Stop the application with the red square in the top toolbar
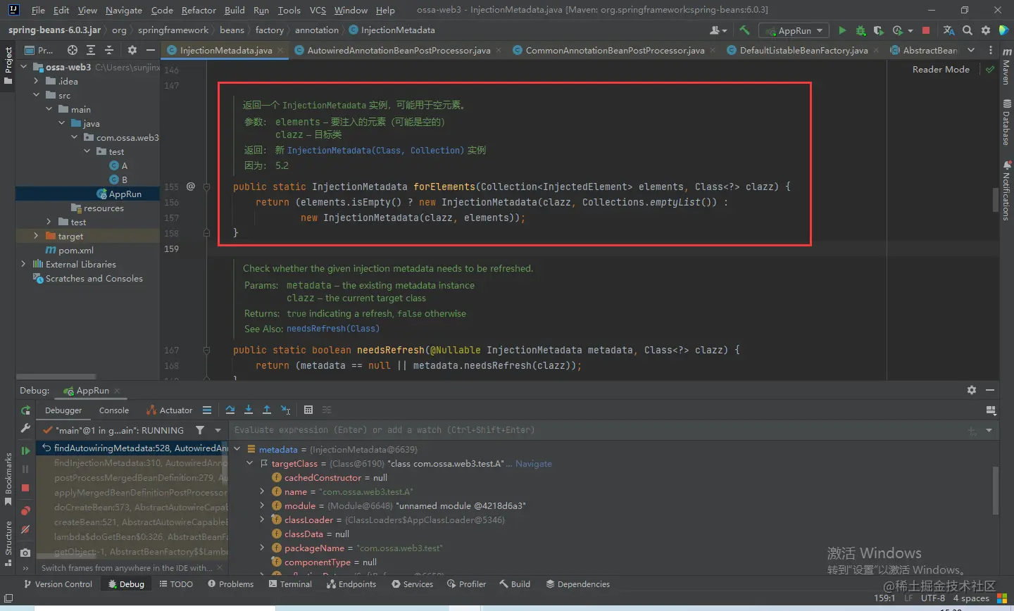1014x611 pixels. click(926, 30)
